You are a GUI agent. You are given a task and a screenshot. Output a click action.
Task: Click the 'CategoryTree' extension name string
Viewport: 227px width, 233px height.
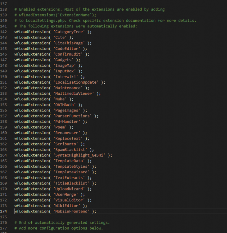click(x=69, y=32)
